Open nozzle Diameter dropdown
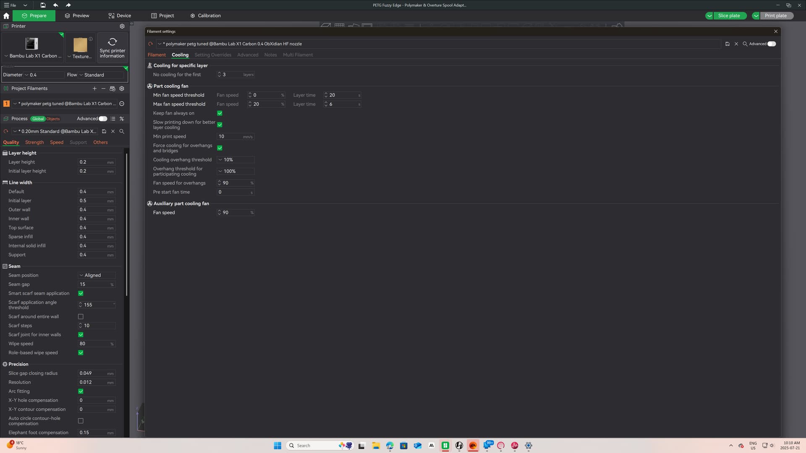The width and height of the screenshot is (806, 453). pos(44,75)
